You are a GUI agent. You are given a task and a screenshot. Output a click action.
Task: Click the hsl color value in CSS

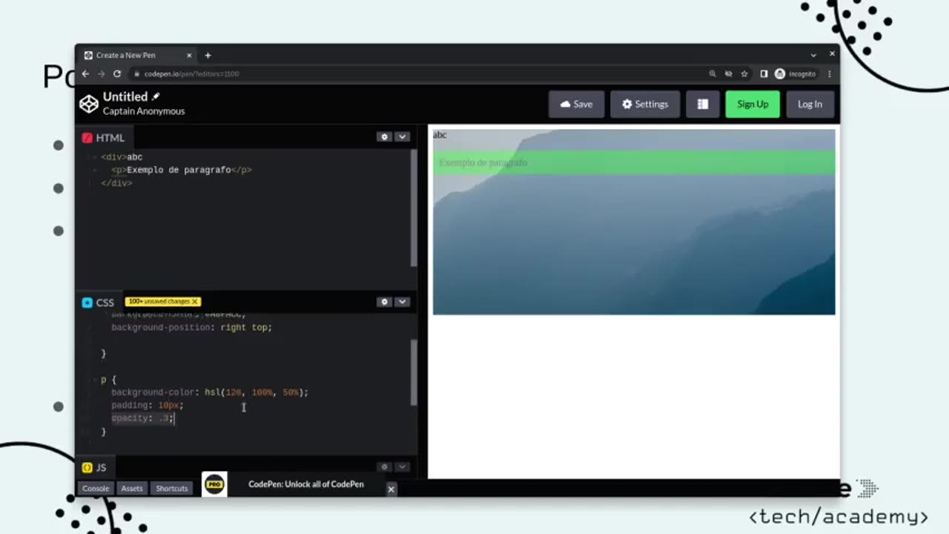(x=257, y=392)
